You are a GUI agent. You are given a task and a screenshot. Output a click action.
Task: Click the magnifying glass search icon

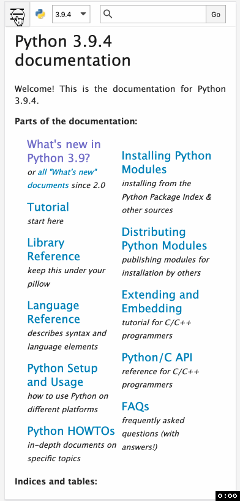(108, 14)
